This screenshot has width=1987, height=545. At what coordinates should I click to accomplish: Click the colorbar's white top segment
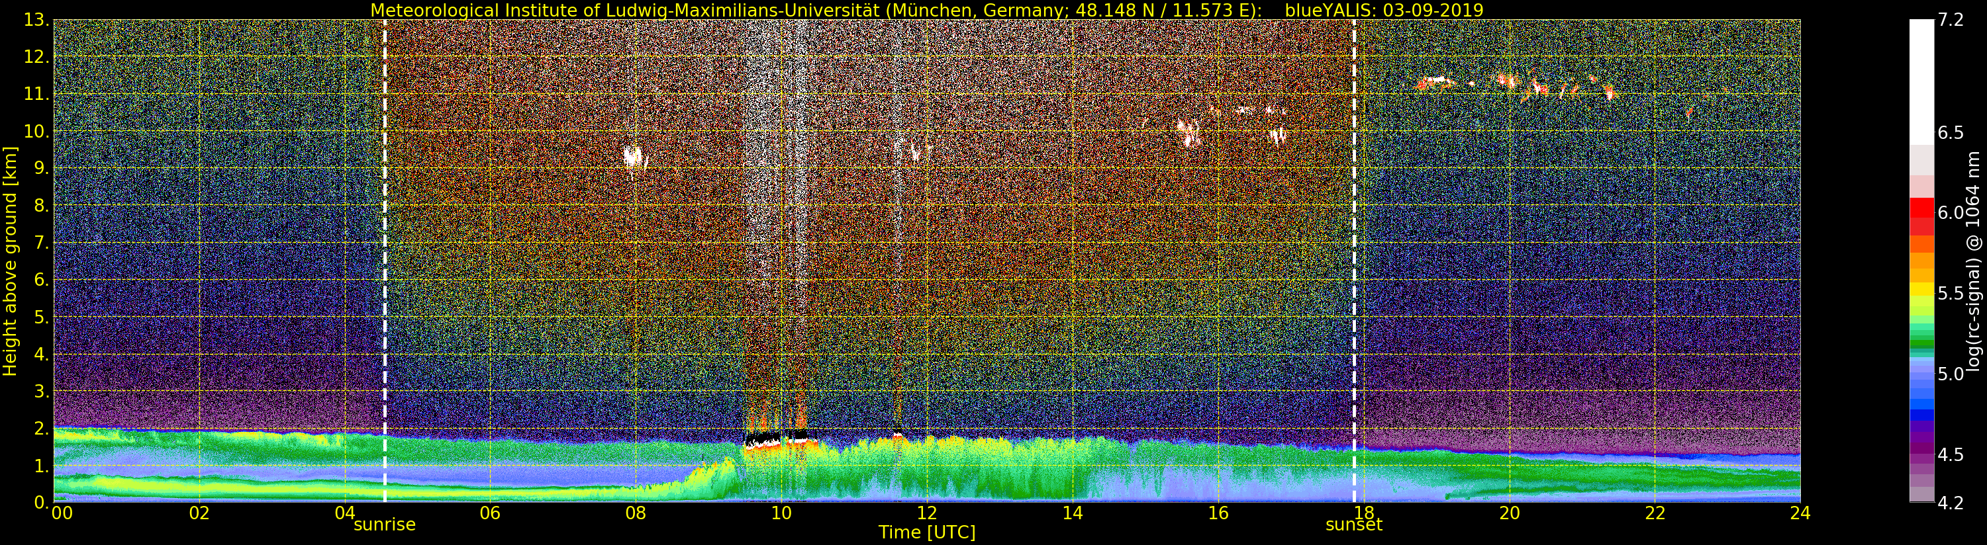tap(1921, 81)
